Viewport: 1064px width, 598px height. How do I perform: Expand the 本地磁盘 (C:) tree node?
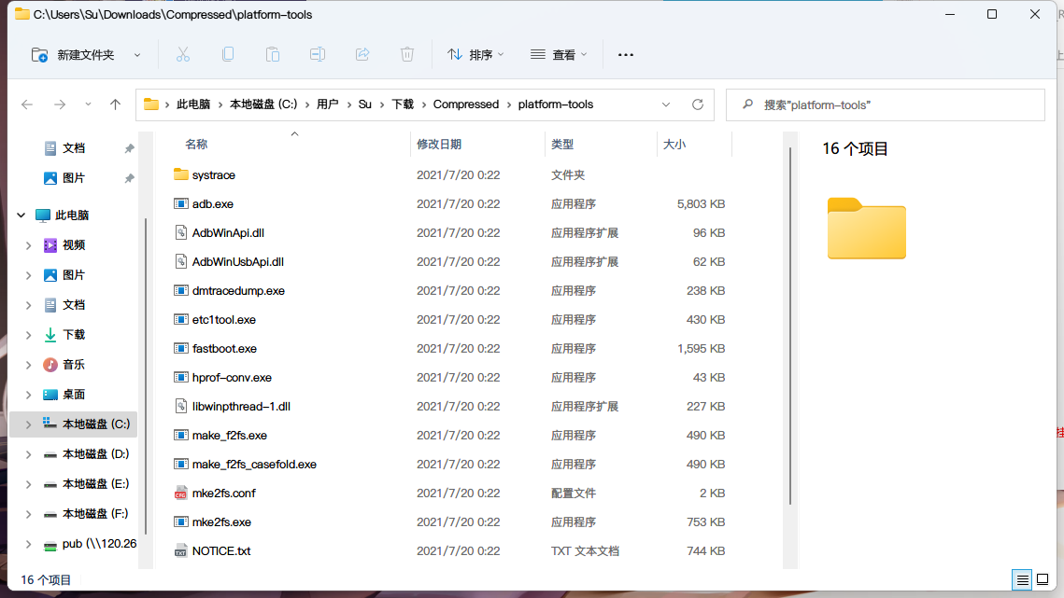pos(29,424)
